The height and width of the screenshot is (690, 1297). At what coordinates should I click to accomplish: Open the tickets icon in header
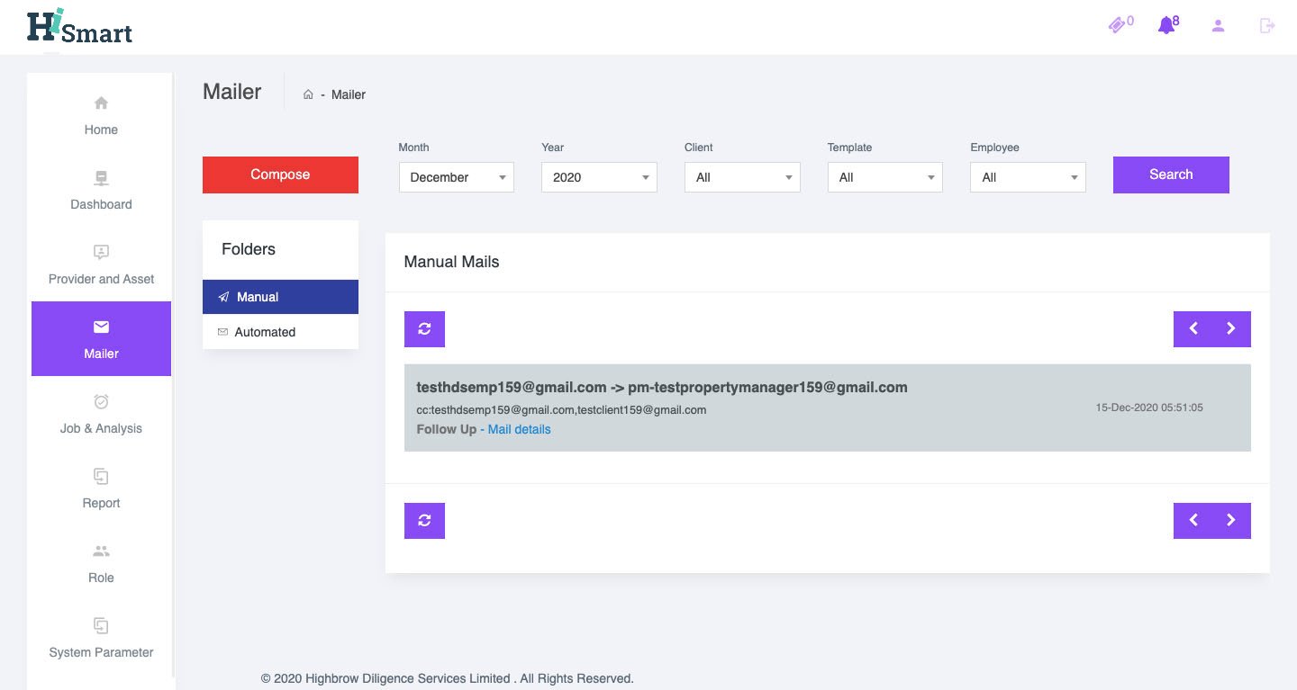(1118, 25)
